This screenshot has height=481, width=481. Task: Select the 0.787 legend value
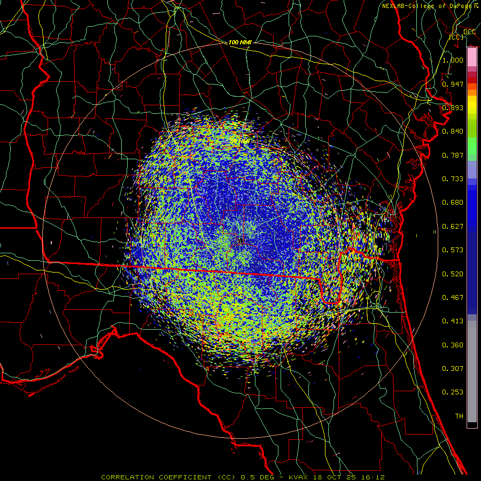(x=453, y=155)
